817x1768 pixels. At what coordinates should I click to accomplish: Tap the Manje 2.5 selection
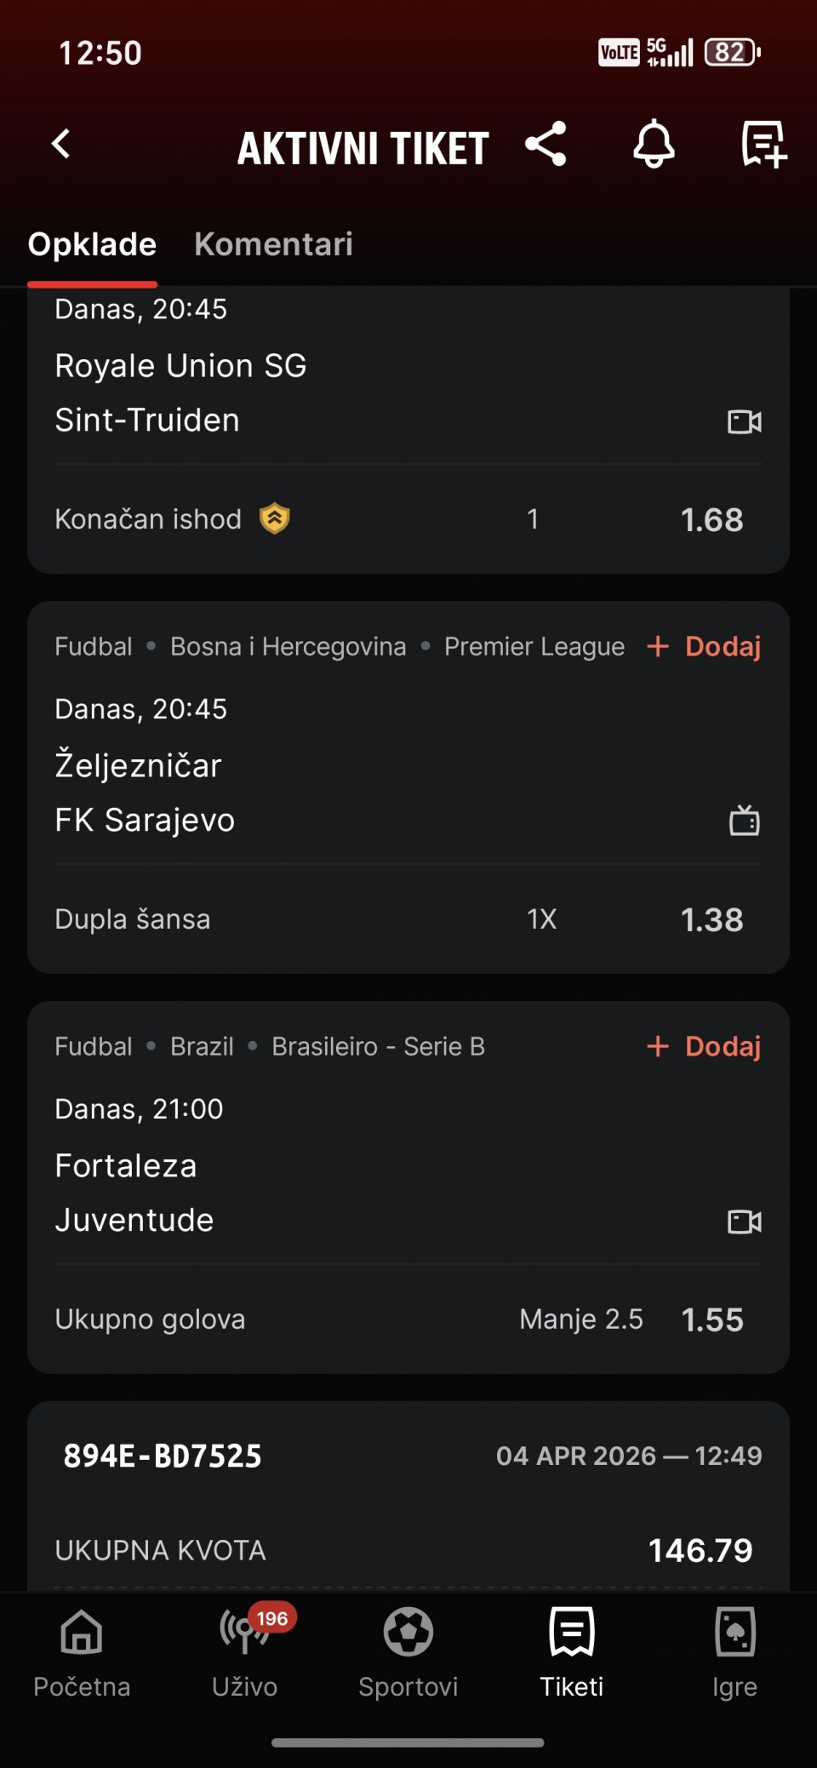(x=581, y=1319)
